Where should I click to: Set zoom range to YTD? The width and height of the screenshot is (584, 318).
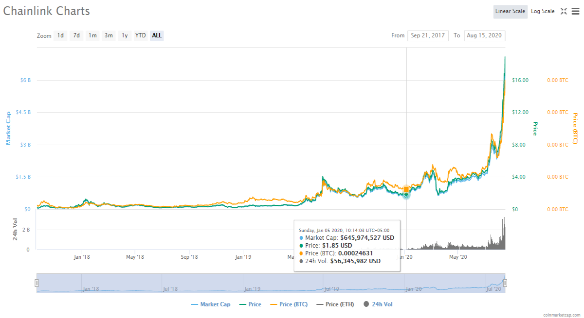[x=141, y=35]
